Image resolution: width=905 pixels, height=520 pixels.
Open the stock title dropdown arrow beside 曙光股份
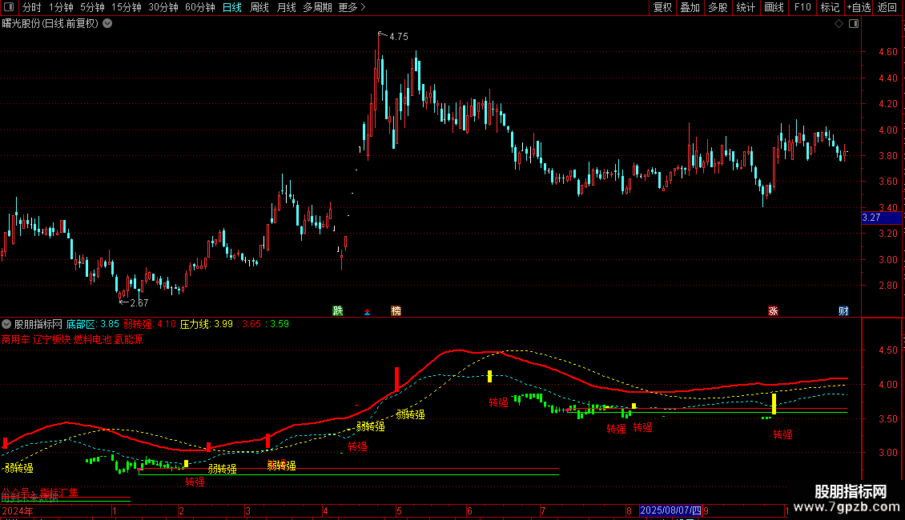[107, 24]
